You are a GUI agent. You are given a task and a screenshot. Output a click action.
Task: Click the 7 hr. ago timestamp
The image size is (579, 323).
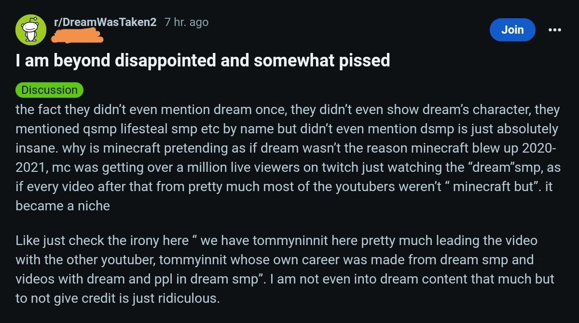tap(186, 22)
